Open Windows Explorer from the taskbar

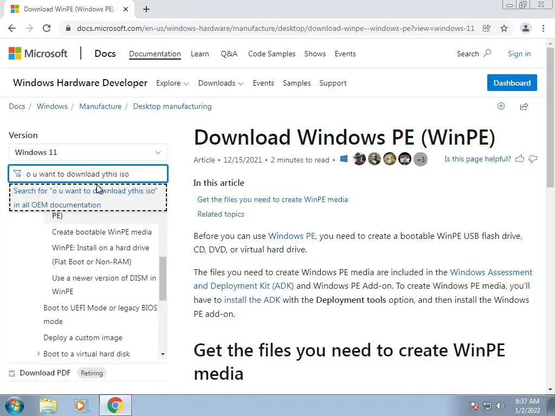pyautogui.click(x=48, y=405)
